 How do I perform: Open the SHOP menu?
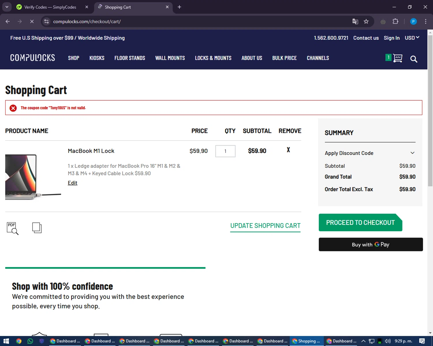click(x=74, y=58)
